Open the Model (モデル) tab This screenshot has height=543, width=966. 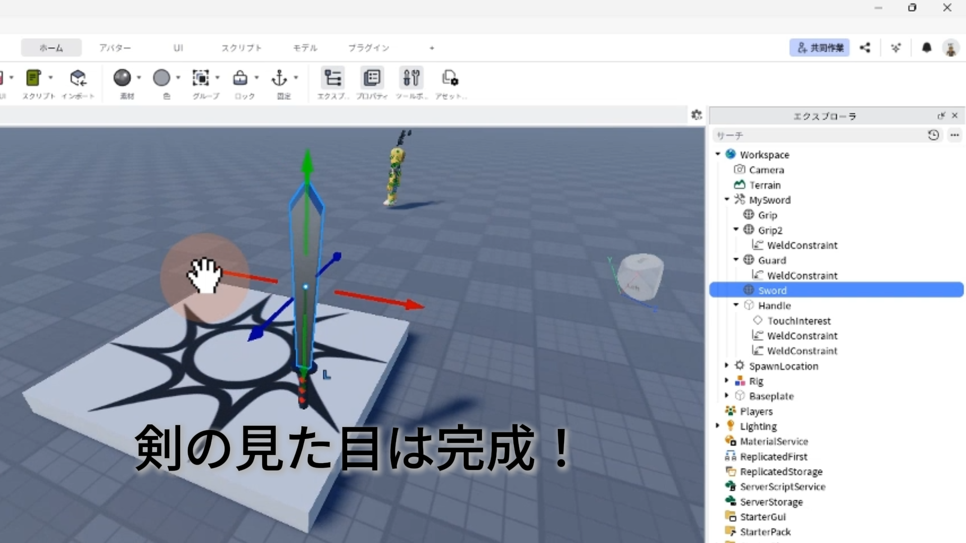pos(305,48)
